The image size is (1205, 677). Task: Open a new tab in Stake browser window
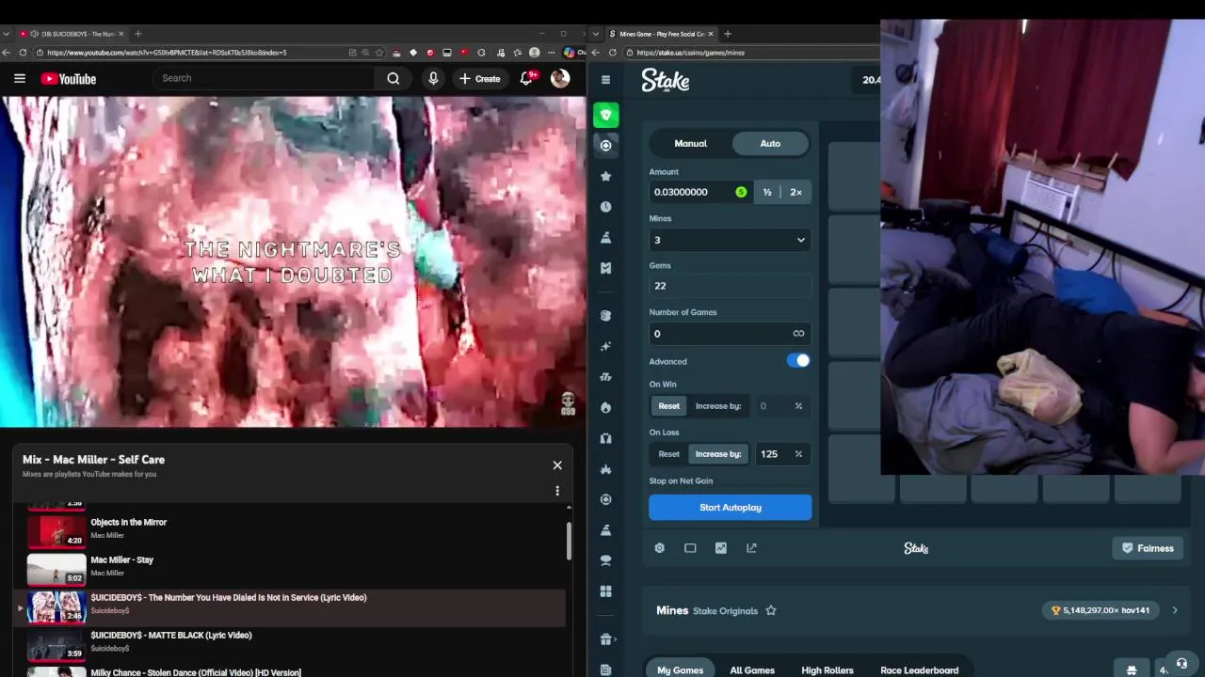[727, 34]
